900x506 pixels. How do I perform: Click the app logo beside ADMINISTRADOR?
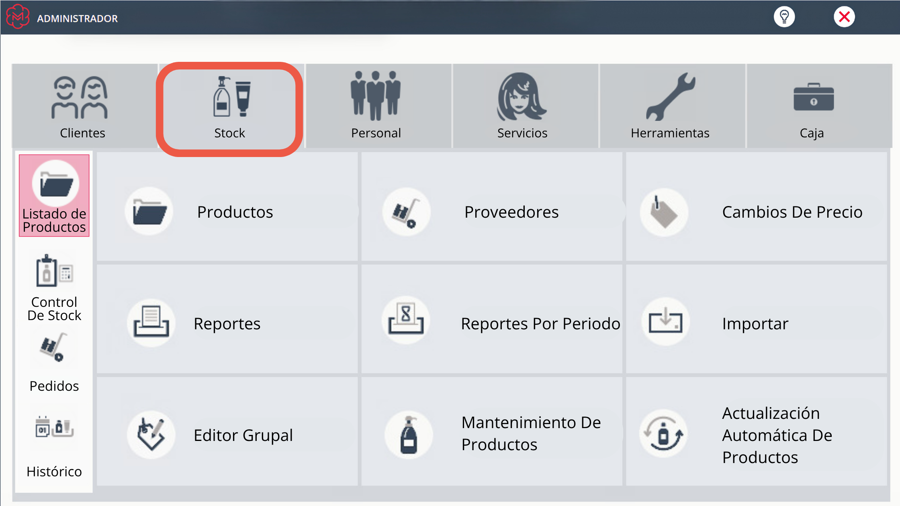click(18, 17)
